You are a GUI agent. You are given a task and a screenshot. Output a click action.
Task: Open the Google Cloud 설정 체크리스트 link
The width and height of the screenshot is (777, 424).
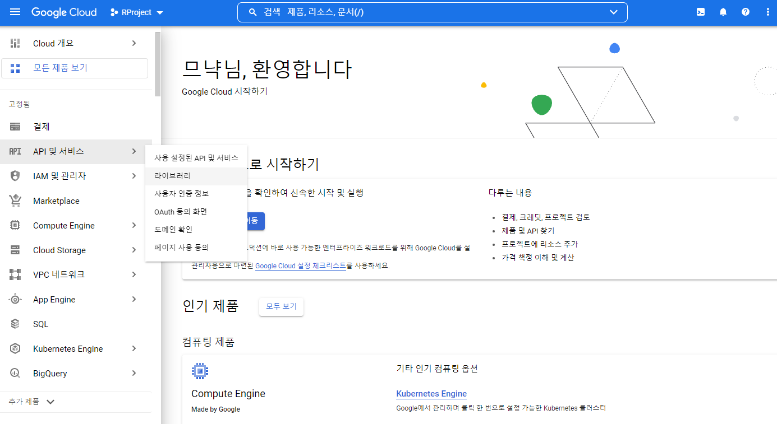tap(301, 266)
